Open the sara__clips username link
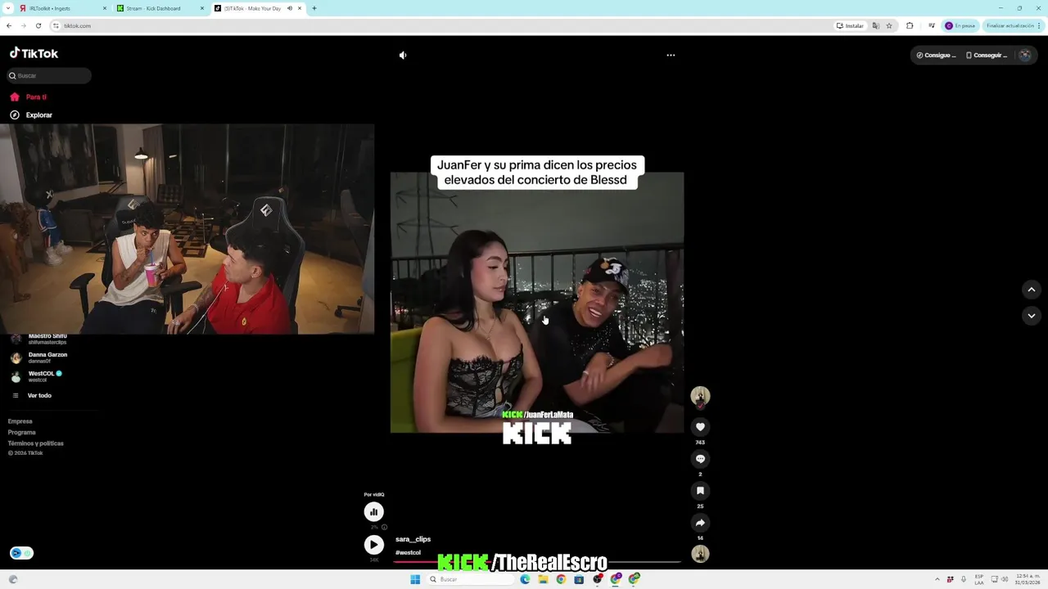The width and height of the screenshot is (1048, 589). coord(413,539)
